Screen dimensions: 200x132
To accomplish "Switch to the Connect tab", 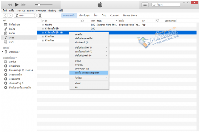I will pyautogui.click(x=115, y=15).
